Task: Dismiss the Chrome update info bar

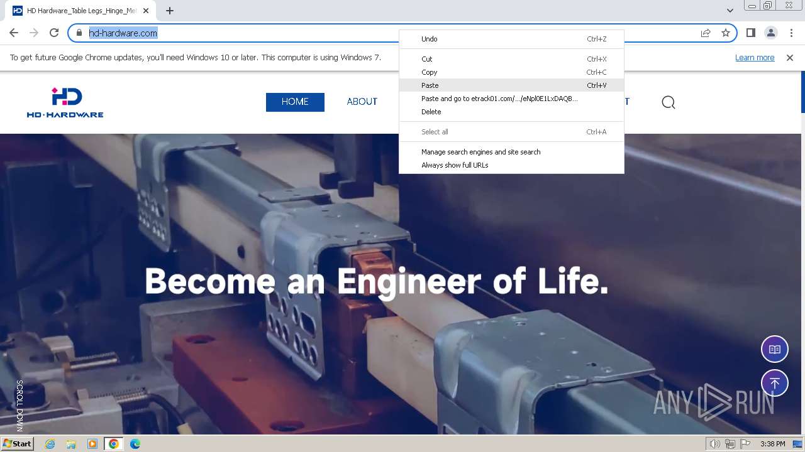Action: click(x=790, y=58)
